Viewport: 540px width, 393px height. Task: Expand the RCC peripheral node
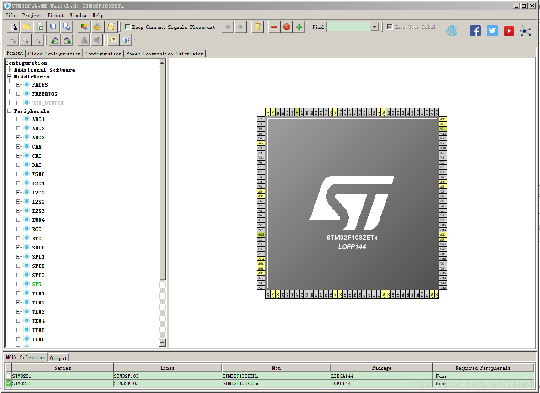pyautogui.click(x=18, y=229)
